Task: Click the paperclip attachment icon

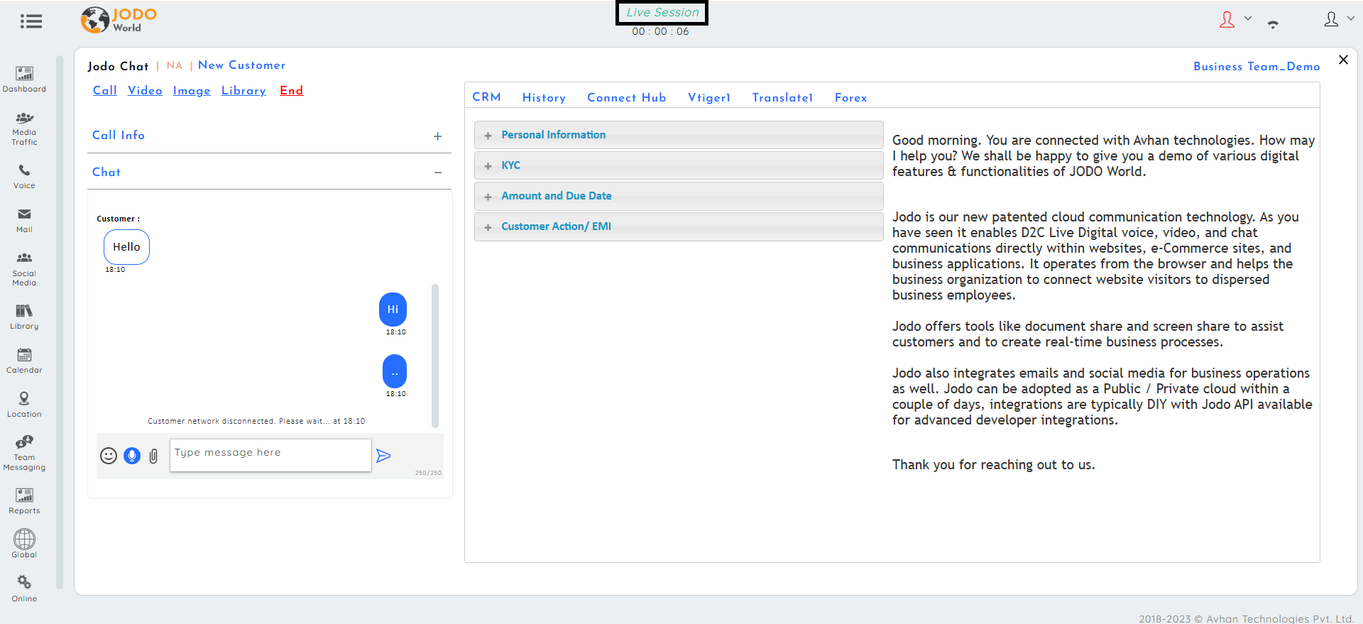Action: tap(153, 456)
